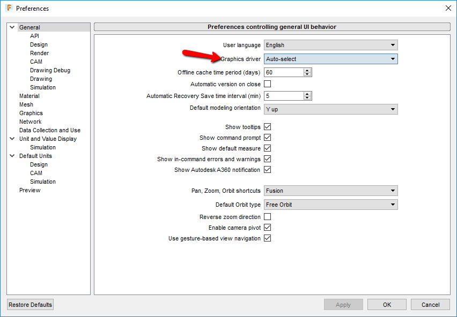Toggle Show in-command errors and warnings
The width and height of the screenshot is (457, 317).
pyautogui.click(x=267, y=159)
